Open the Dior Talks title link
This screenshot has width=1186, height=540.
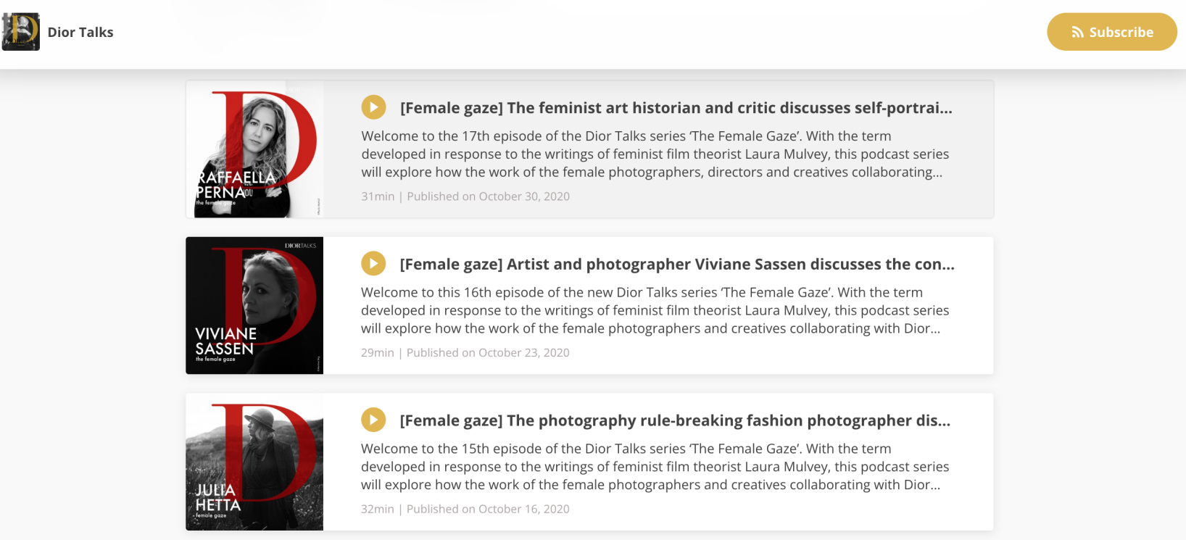[x=80, y=33]
